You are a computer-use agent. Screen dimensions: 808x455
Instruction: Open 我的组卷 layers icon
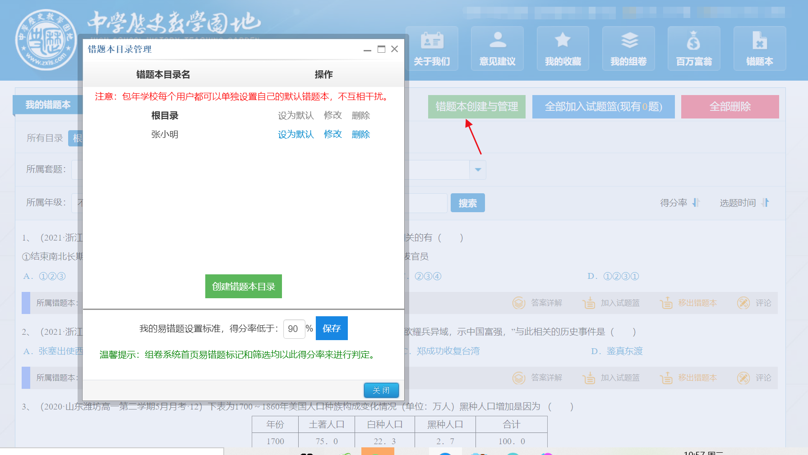pyautogui.click(x=628, y=41)
